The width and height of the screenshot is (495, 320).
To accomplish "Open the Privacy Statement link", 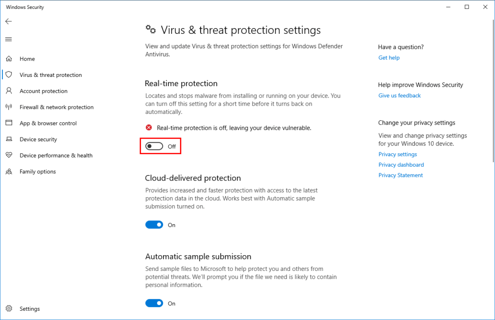I will pyautogui.click(x=400, y=175).
